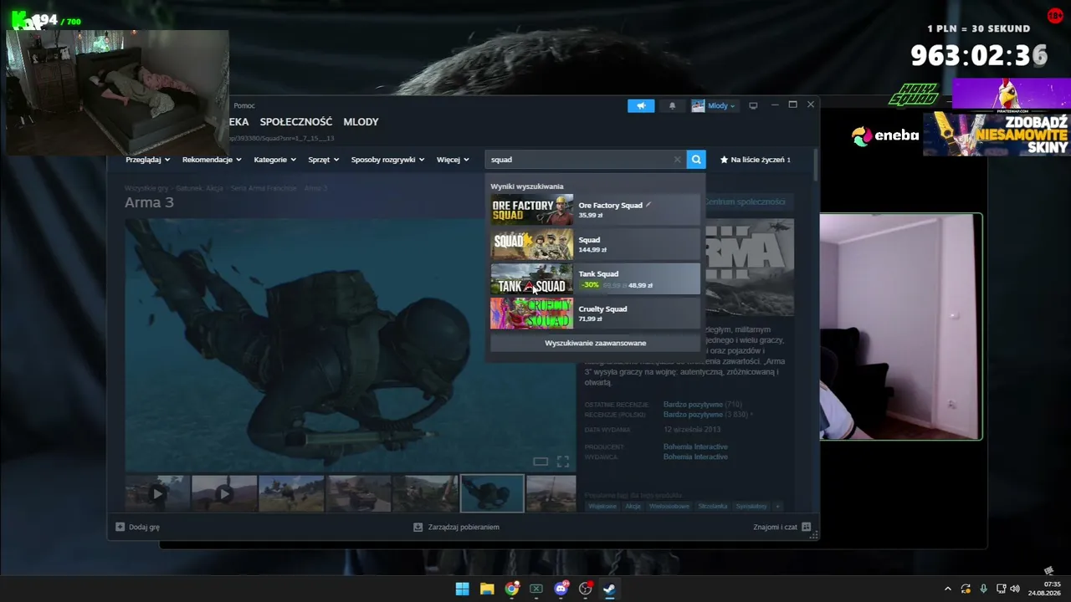The width and height of the screenshot is (1071, 602).
Task: Switch to the SPOŁECZNOŚĆ tab
Action: pyautogui.click(x=296, y=122)
